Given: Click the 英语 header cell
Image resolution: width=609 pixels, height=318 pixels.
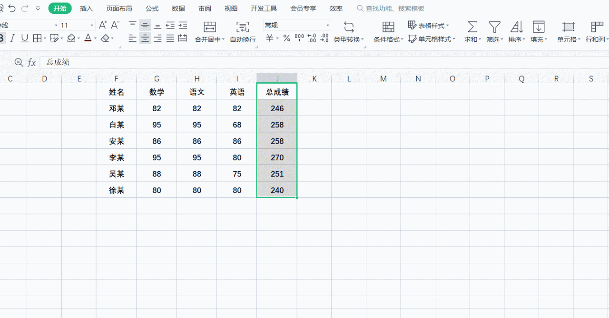Looking at the screenshot, I should pos(237,92).
